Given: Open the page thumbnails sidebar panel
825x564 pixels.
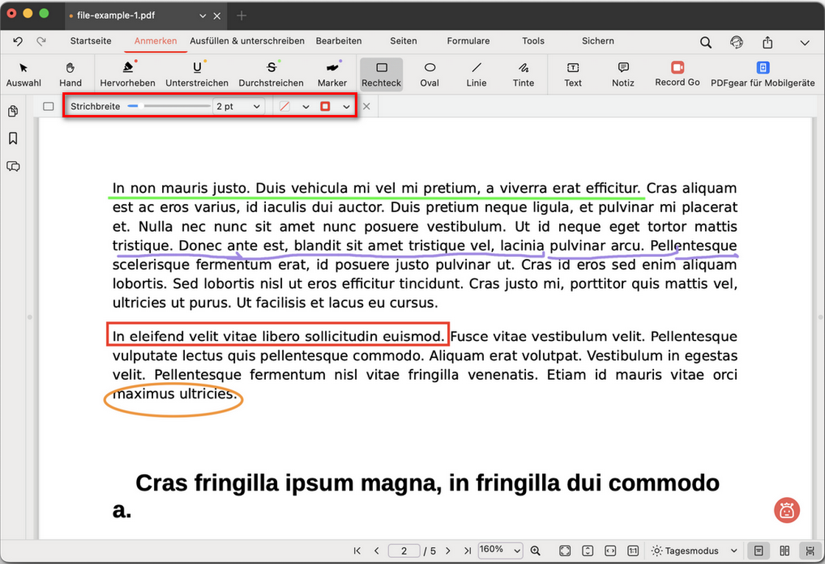Looking at the screenshot, I should coord(13,110).
